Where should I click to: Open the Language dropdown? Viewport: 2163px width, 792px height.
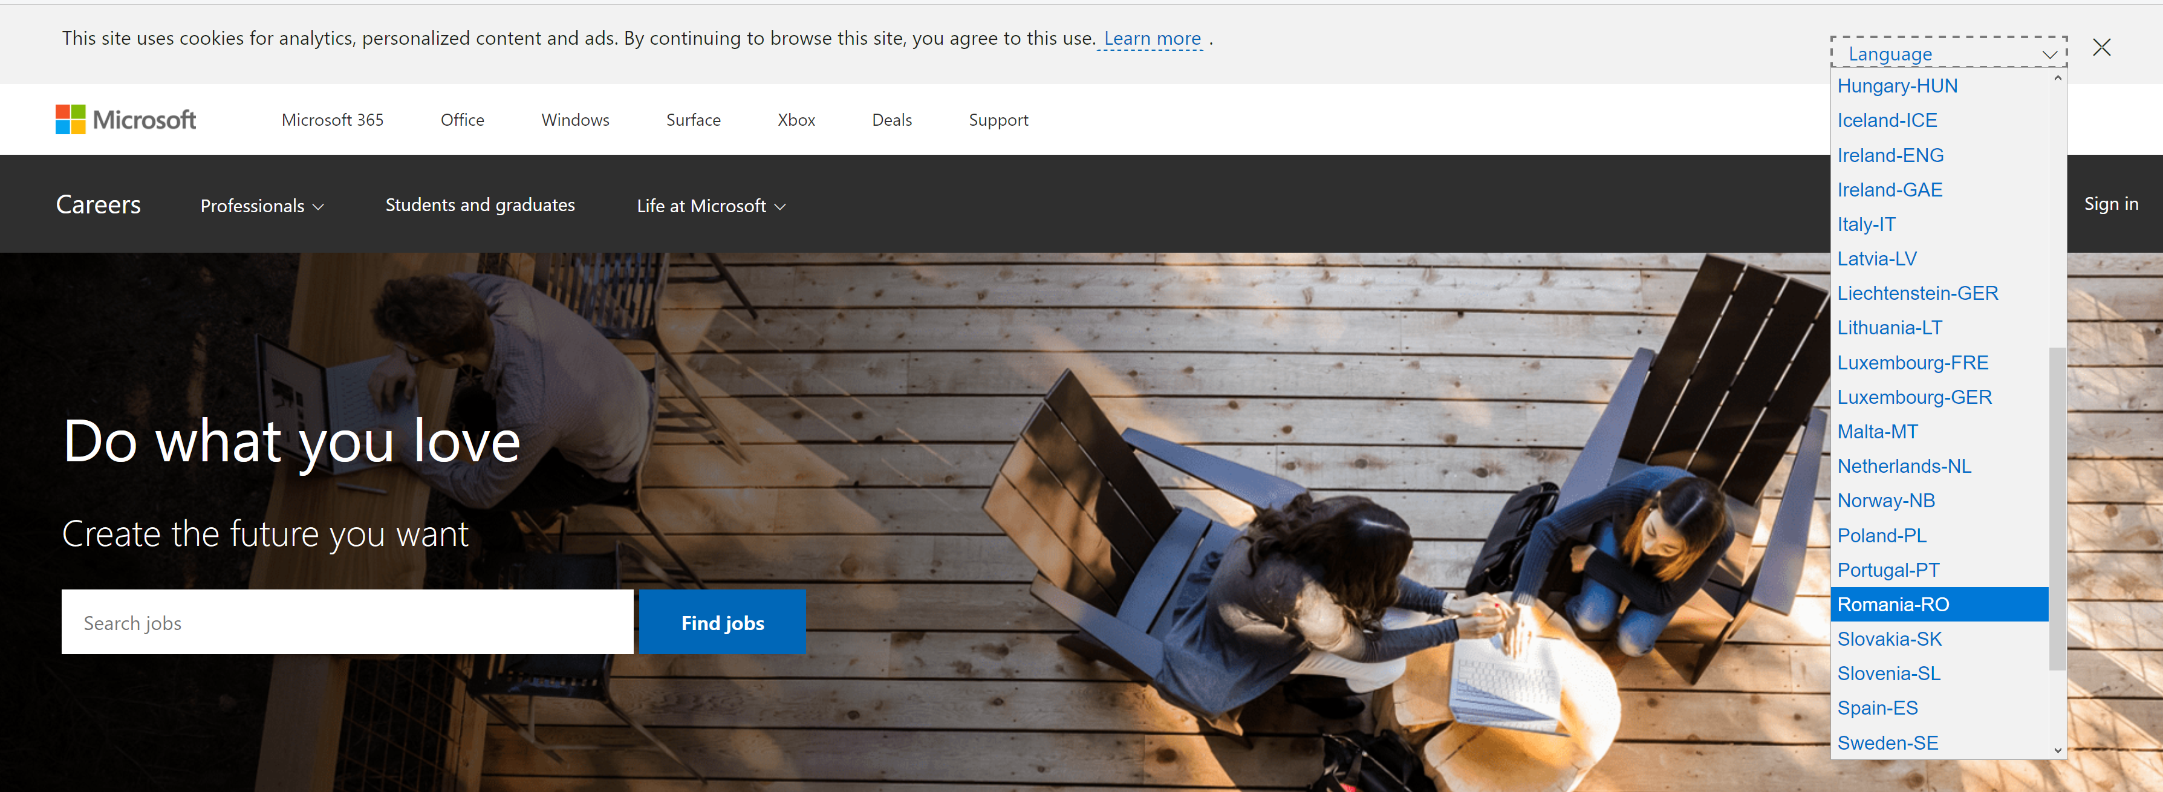tap(1948, 53)
